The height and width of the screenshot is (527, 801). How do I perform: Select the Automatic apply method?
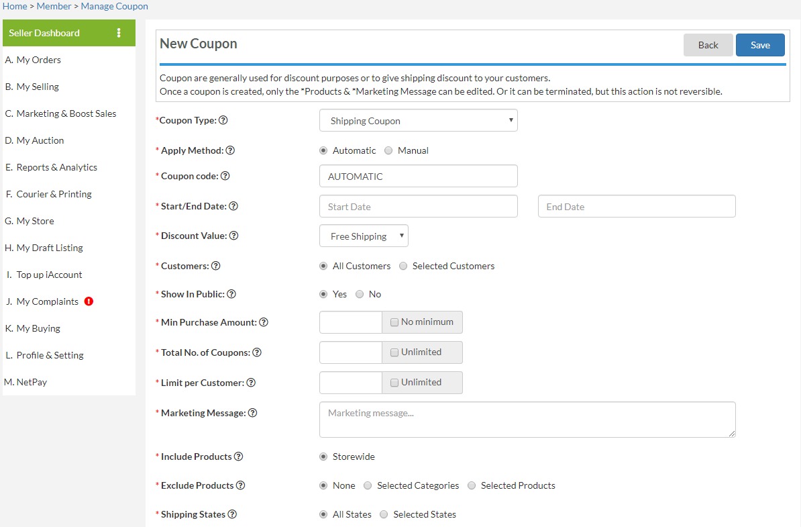323,150
